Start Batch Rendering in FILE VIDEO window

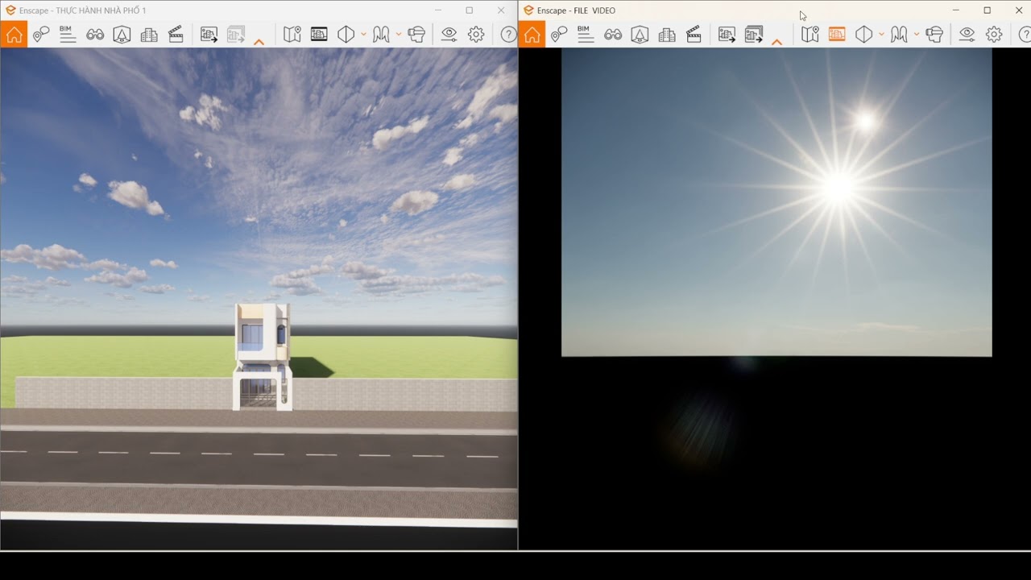click(754, 35)
